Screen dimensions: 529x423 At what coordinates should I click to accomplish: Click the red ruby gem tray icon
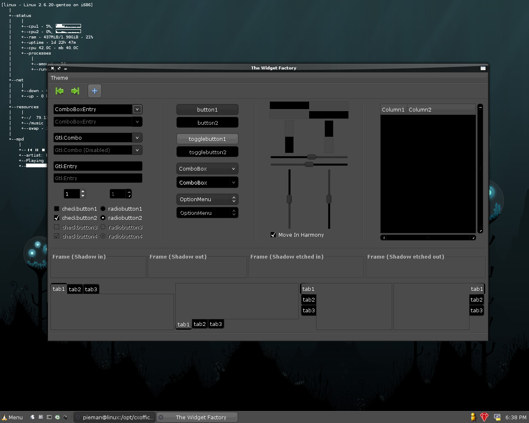point(484,417)
